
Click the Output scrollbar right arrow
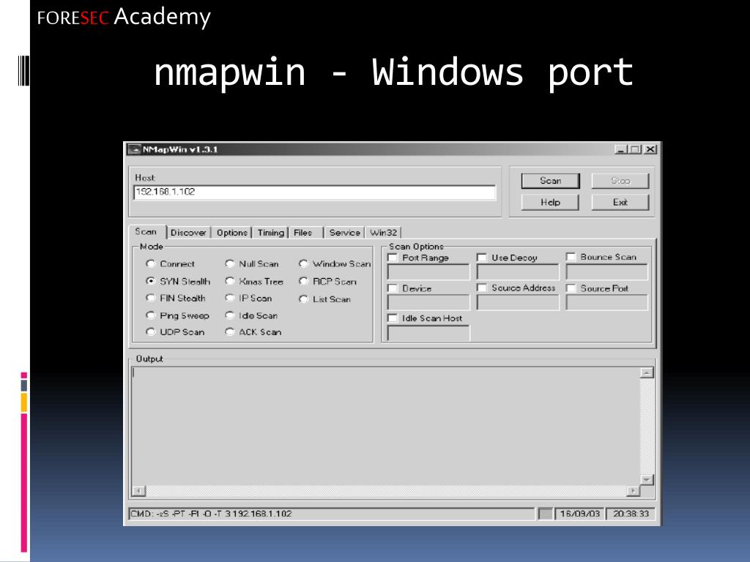point(633,491)
